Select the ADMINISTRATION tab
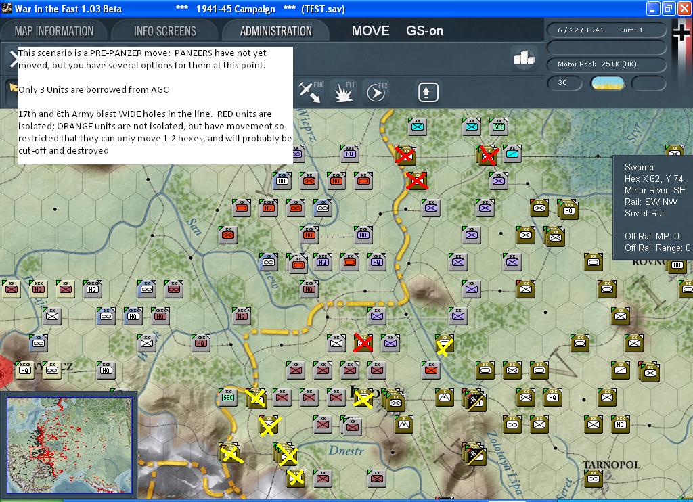This screenshot has height=502, width=693. pyautogui.click(x=276, y=31)
